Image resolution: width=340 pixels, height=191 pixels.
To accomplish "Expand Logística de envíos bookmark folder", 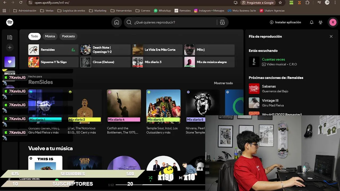I will (x=71, y=11).
